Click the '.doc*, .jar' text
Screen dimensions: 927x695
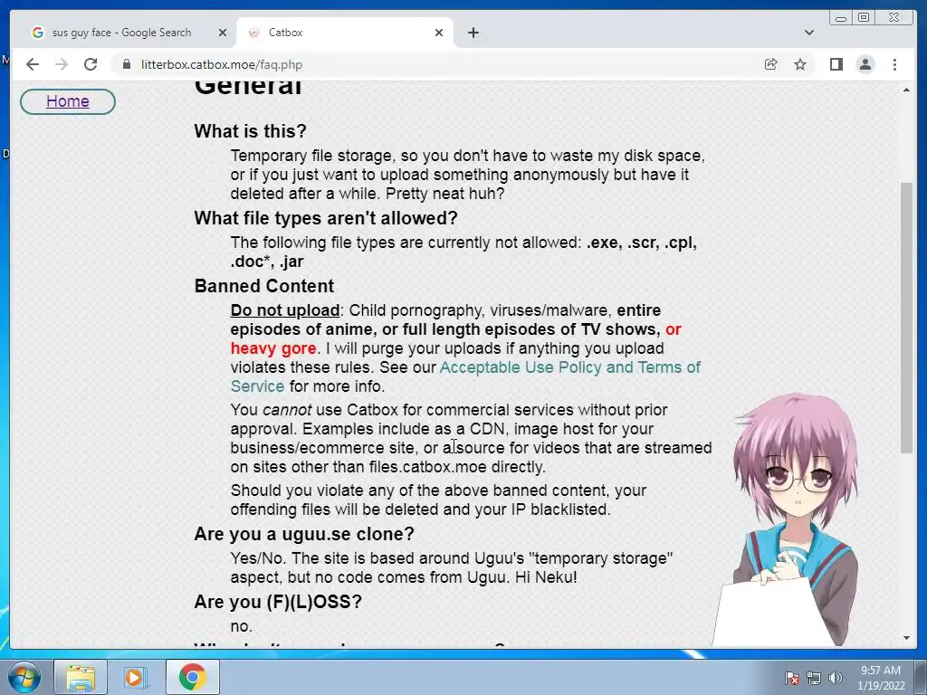pyautogui.click(x=267, y=262)
